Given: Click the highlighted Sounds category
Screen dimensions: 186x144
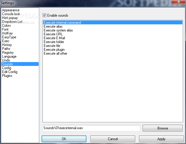Looking at the screenshot, I should click(20, 64).
